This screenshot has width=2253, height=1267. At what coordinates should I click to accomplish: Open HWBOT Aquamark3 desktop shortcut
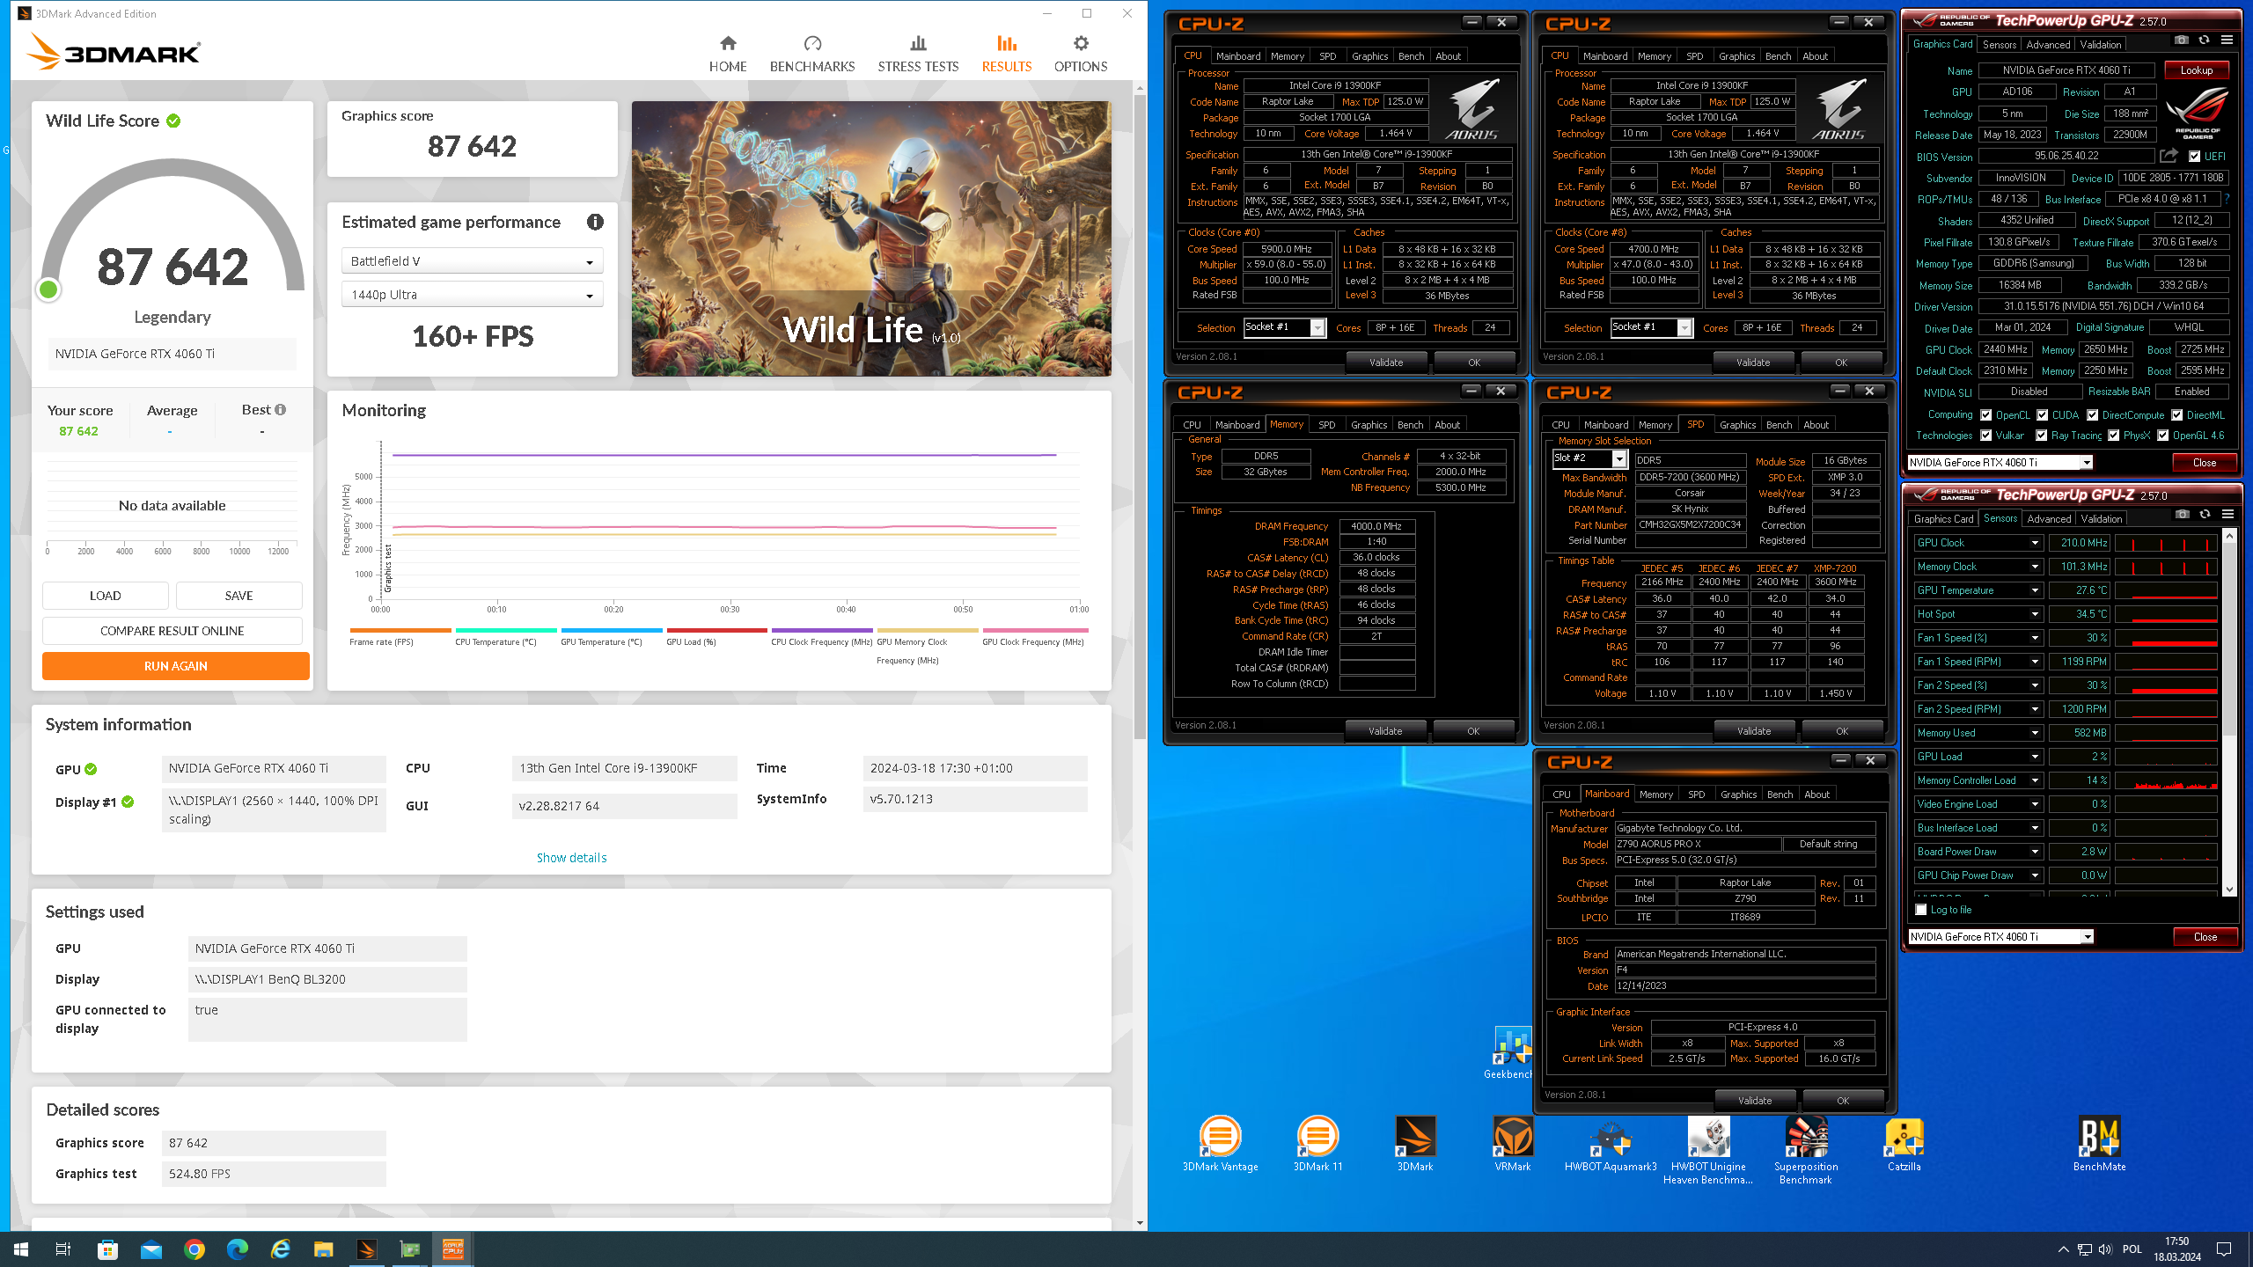(1611, 1143)
